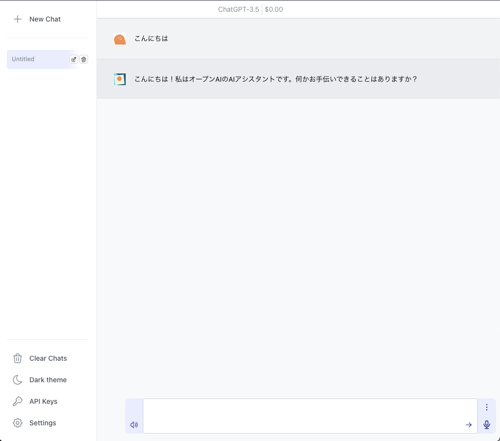
Task: Mute chat audio using the speaker control
Action: [134, 425]
